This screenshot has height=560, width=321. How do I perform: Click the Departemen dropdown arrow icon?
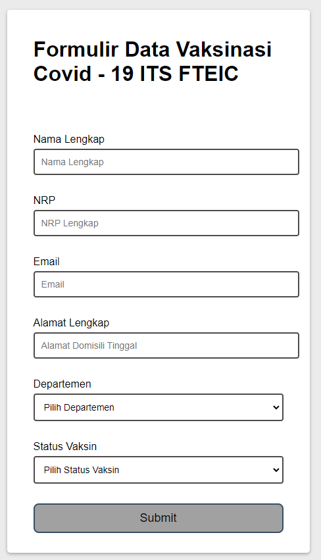pyautogui.click(x=276, y=407)
